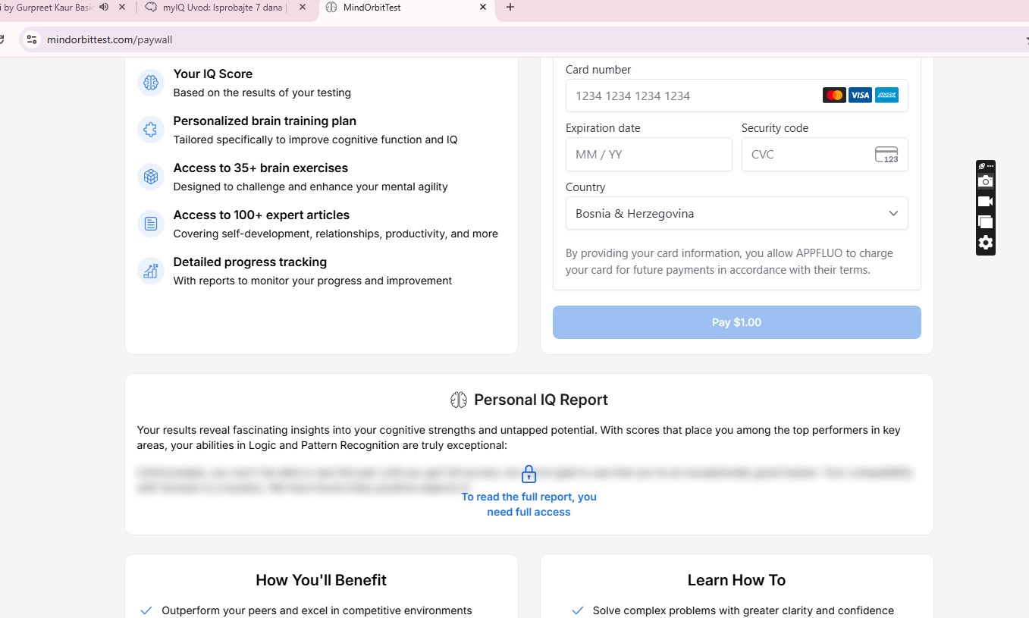Open the Country dropdown showing Bosnia & Herzegovina
1029x618 pixels.
pyautogui.click(x=737, y=214)
